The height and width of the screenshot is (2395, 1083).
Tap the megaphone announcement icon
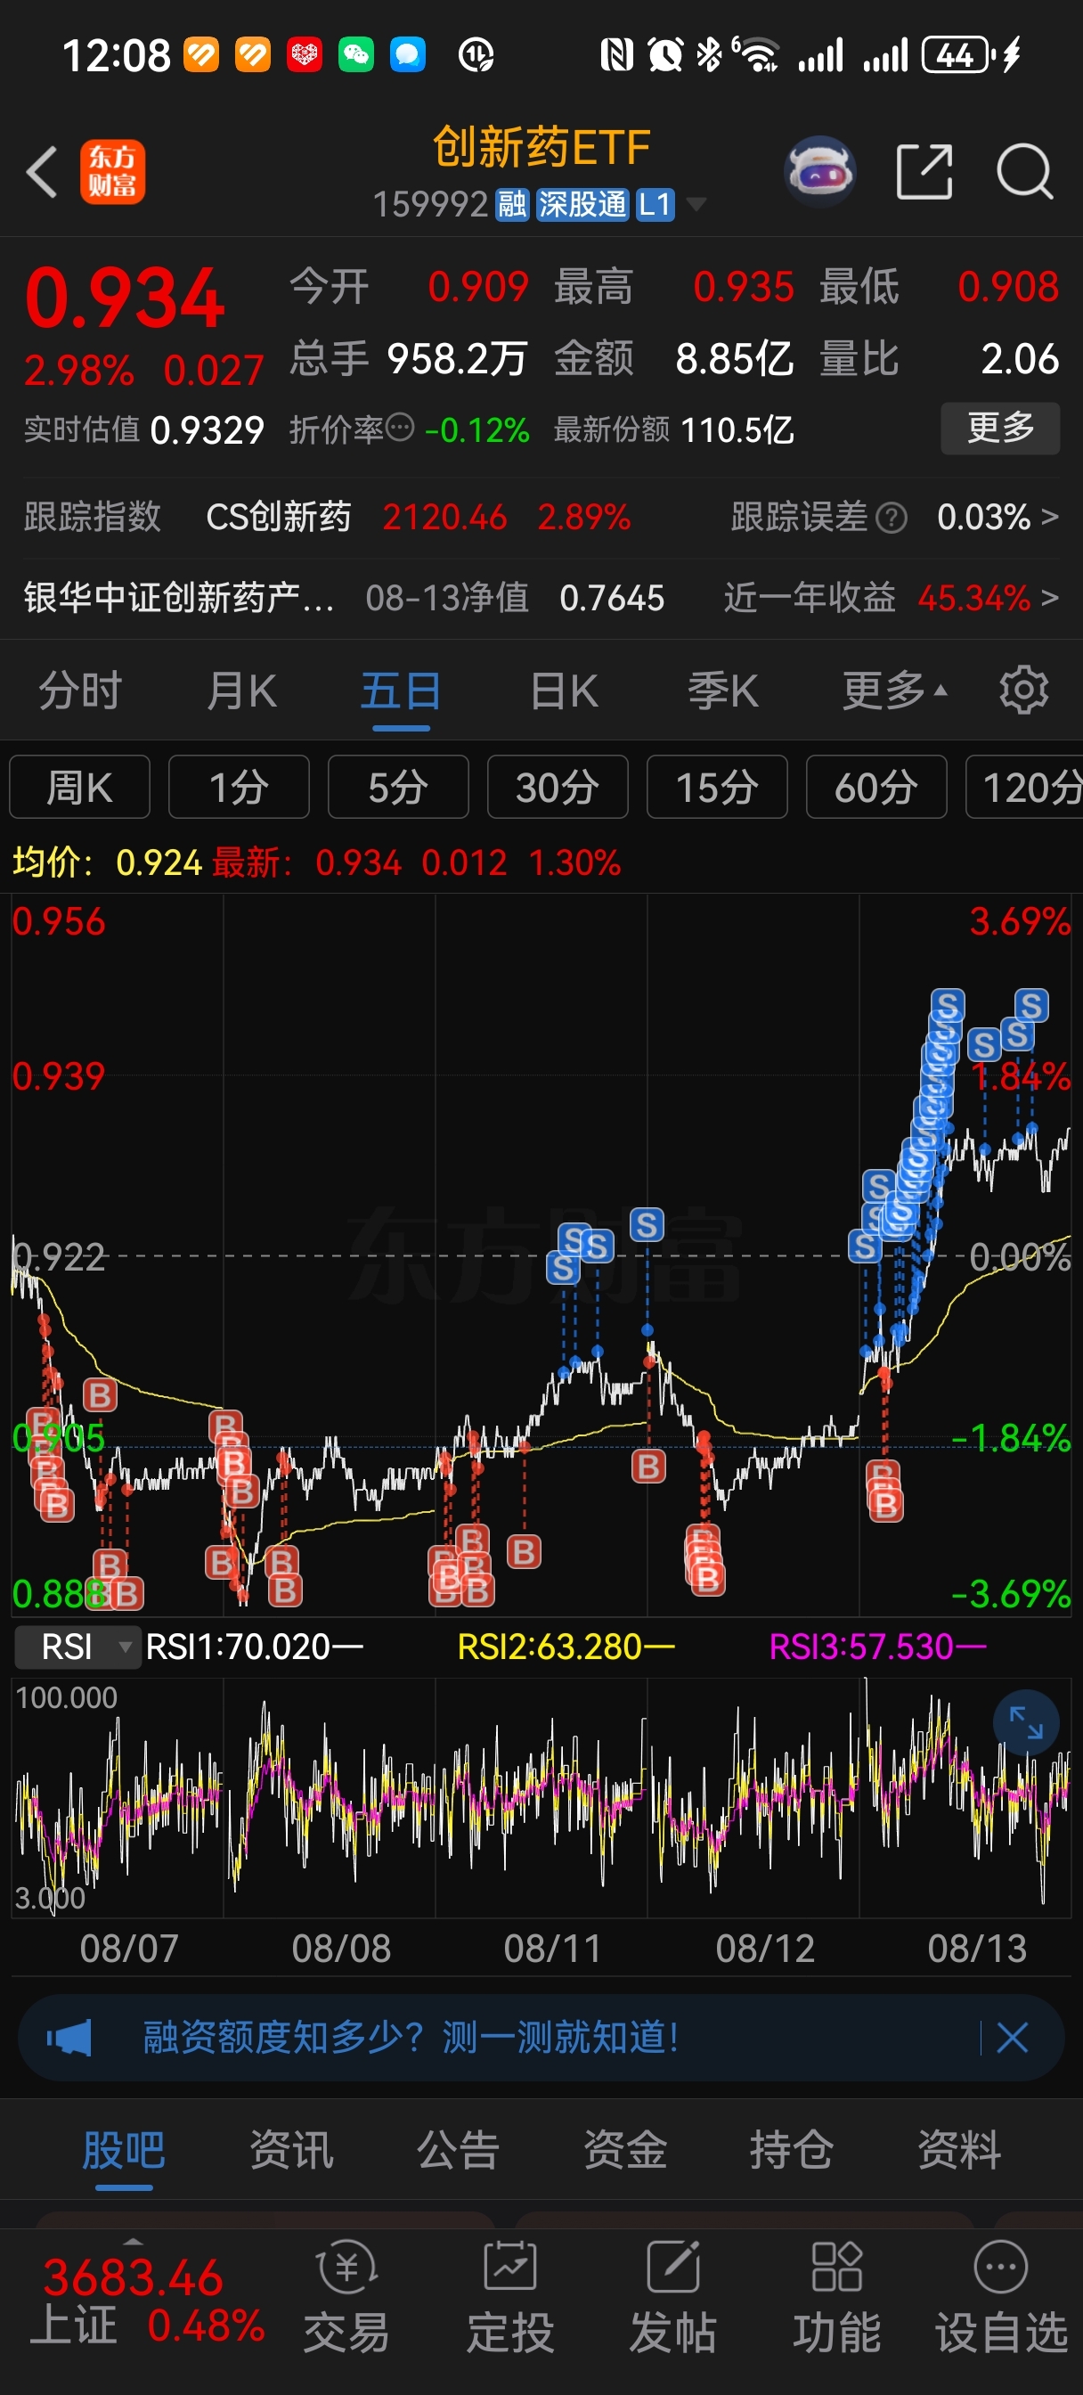(69, 2038)
